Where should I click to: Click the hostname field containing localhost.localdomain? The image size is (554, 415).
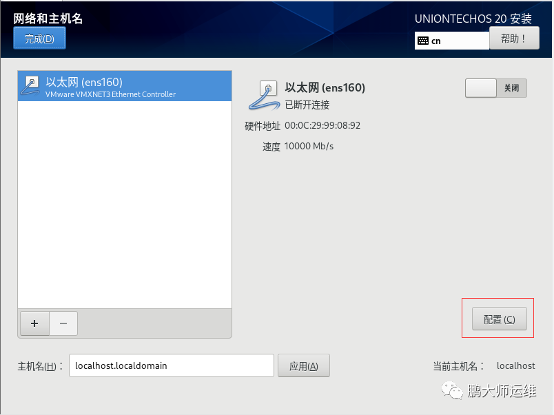[172, 365]
